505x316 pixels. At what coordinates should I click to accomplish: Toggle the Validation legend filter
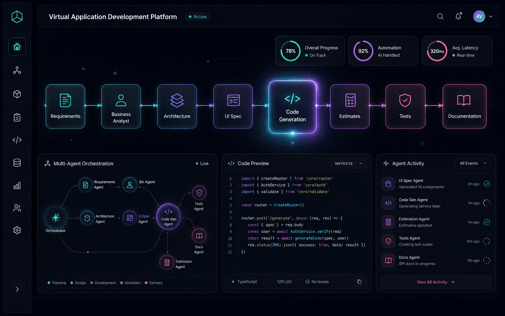click(x=131, y=283)
